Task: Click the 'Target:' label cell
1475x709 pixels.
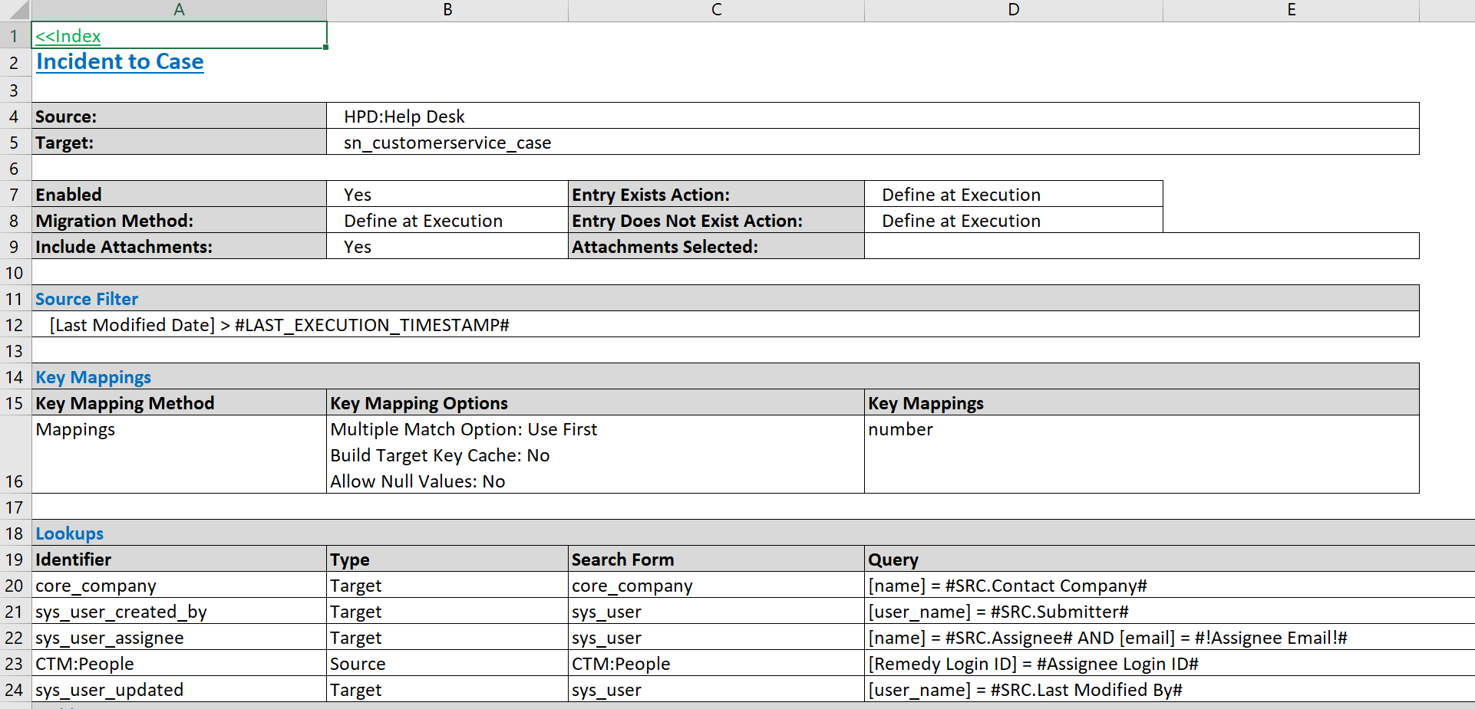Action: [179, 143]
